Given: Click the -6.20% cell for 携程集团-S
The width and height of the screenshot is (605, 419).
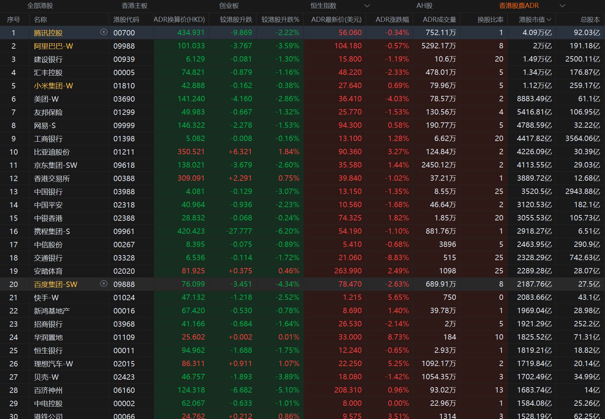Looking at the screenshot, I should click(x=287, y=231).
